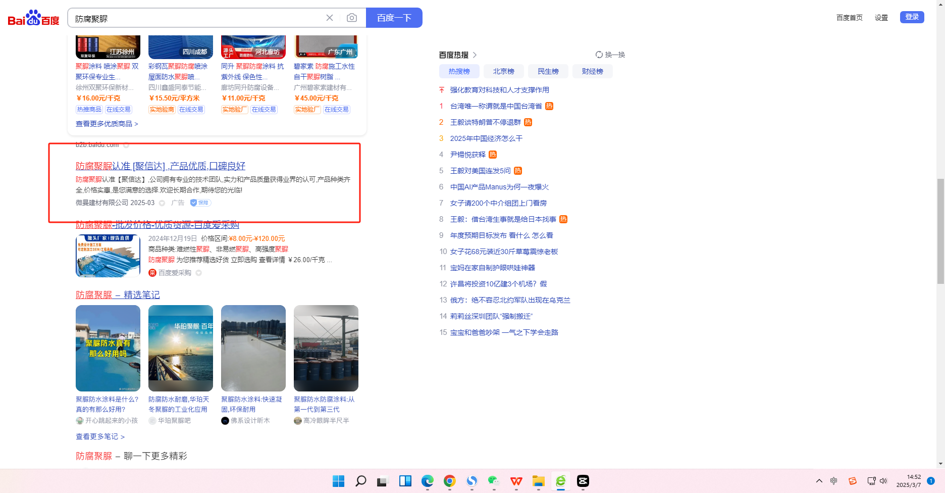Show hidden system tray icons
Image resolution: width=945 pixels, height=493 pixels.
click(x=819, y=481)
